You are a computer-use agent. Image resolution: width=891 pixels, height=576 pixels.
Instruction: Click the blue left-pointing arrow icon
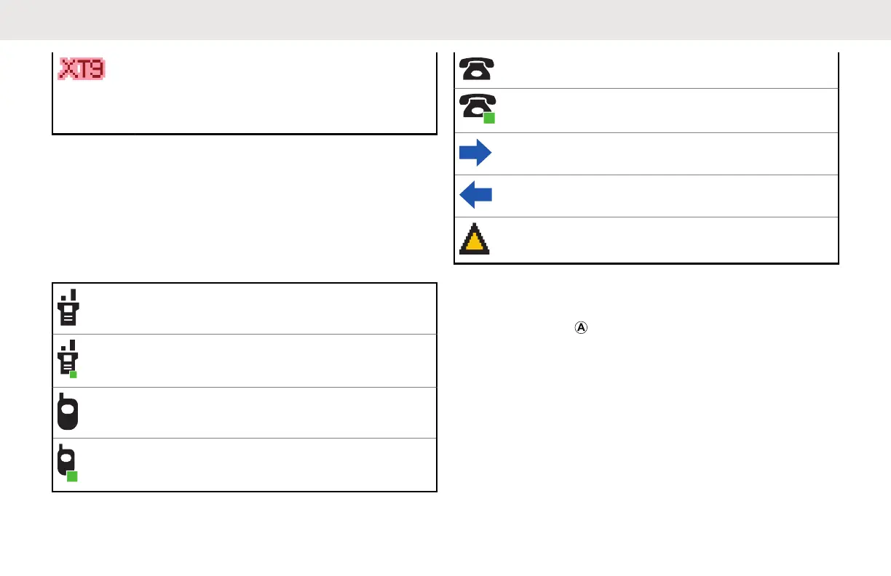click(475, 195)
